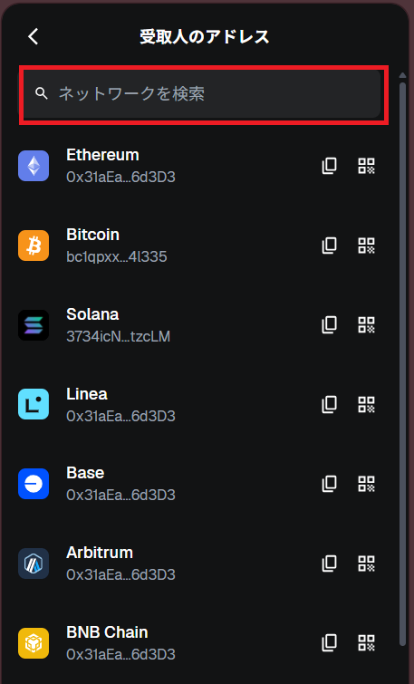Copy the Linea address

330,404
